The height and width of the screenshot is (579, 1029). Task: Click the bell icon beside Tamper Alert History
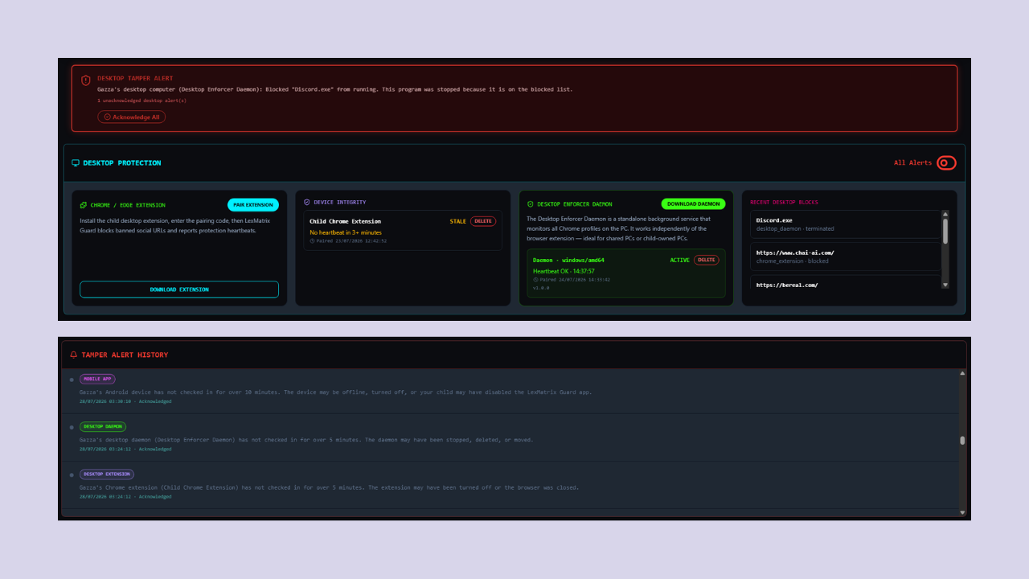pos(74,355)
